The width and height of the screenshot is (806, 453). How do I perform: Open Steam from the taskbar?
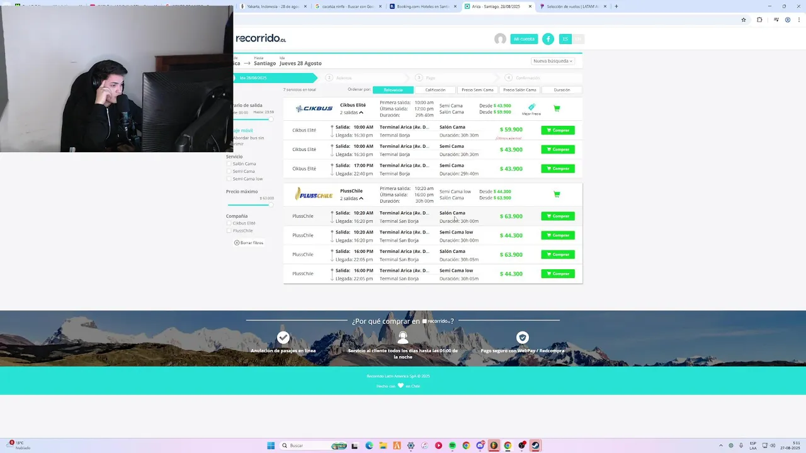(x=535, y=445)
